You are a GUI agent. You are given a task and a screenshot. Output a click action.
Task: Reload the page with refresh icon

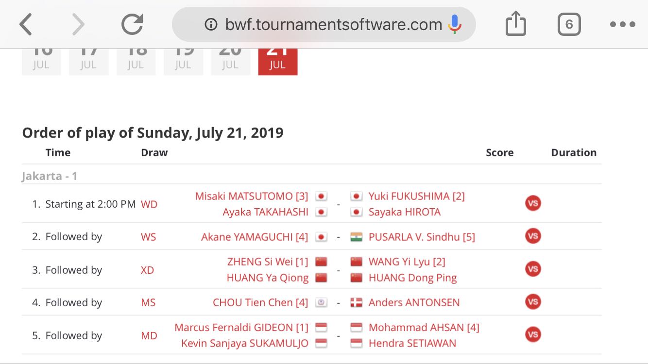132,24
